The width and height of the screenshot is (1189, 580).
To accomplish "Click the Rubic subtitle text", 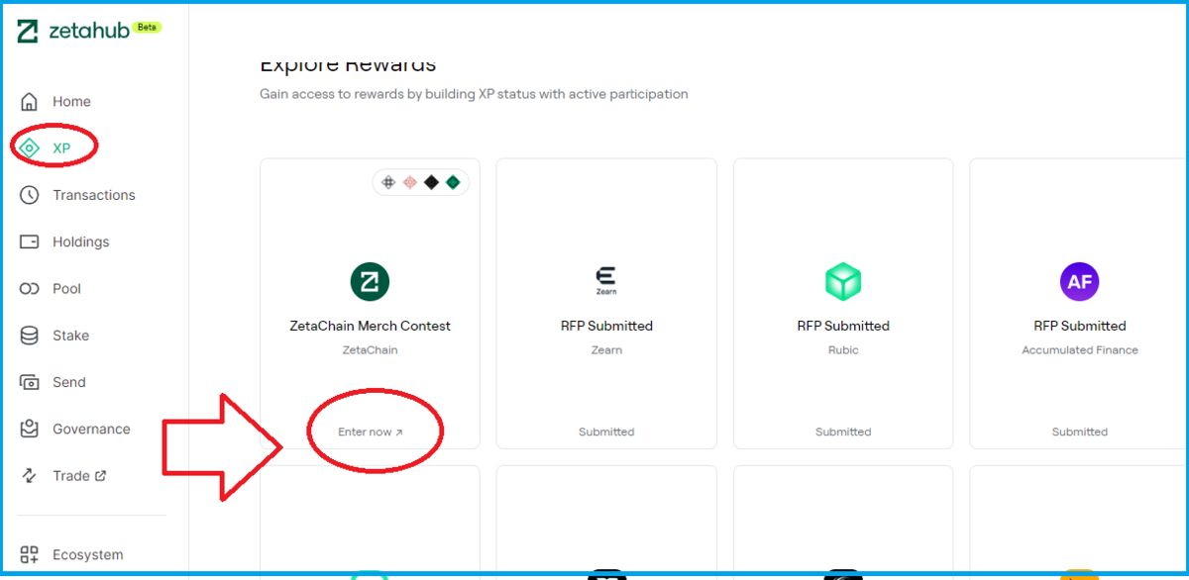I will coord(843,349).
